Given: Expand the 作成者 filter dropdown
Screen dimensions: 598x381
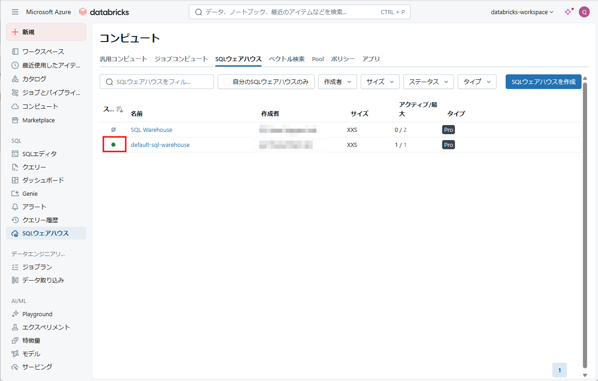Looking at the screenshot, I should (x=337, y=82).
